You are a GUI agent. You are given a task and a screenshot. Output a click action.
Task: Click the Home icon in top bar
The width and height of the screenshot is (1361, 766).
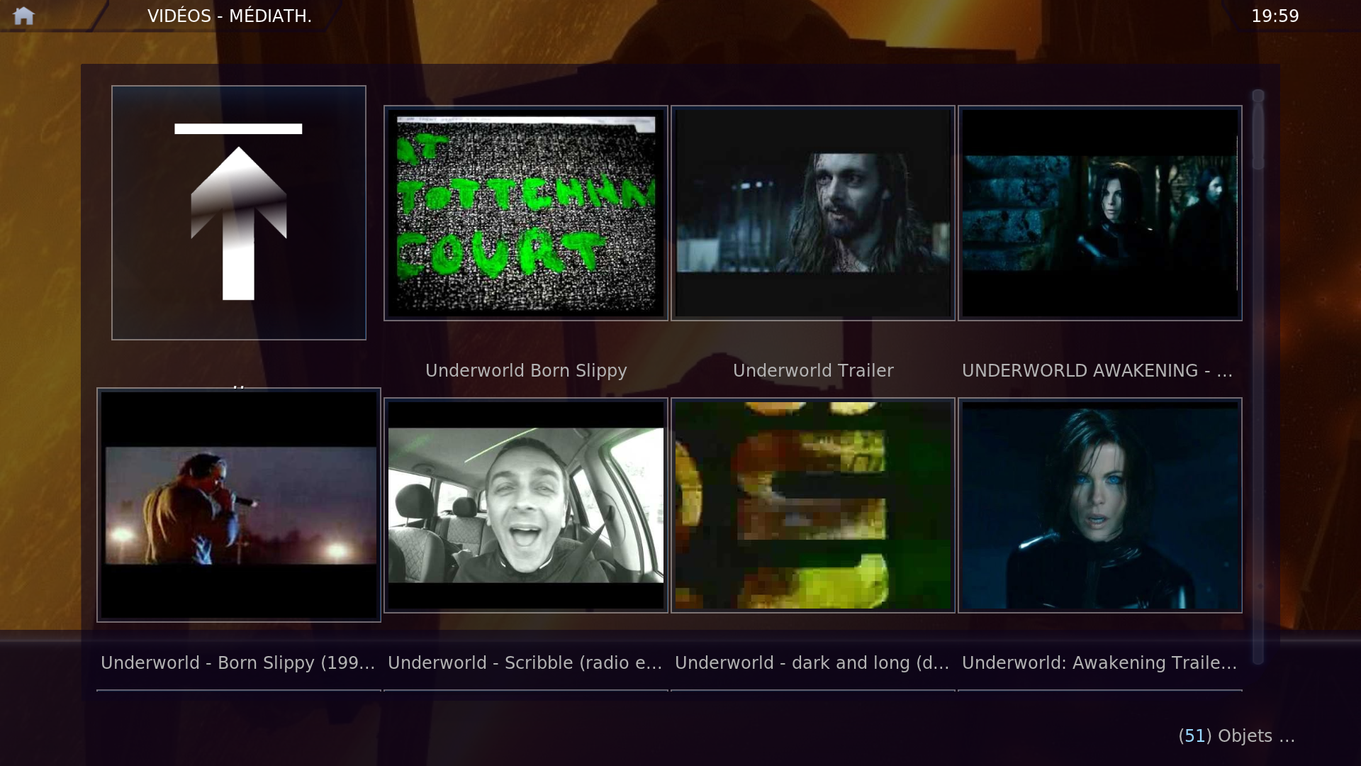(x=23, y=16)
